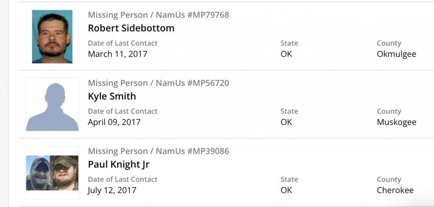Click the Muskogee county value
The image size is (434, 207).
coord(396,123)
